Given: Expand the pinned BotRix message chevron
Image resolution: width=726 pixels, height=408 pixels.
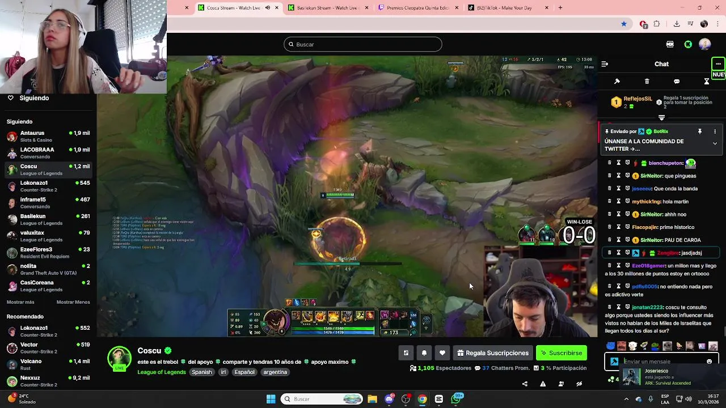Looking at the screenshot, I should click(x=715, y=144).
